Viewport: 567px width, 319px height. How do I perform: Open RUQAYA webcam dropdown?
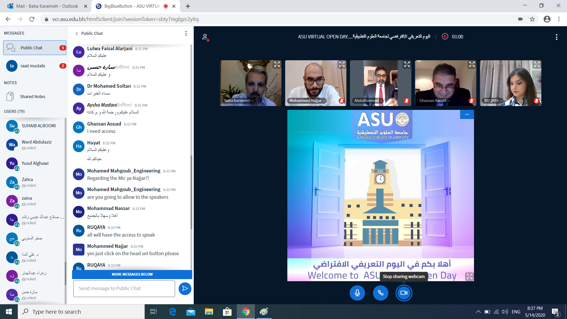(493, 101)
